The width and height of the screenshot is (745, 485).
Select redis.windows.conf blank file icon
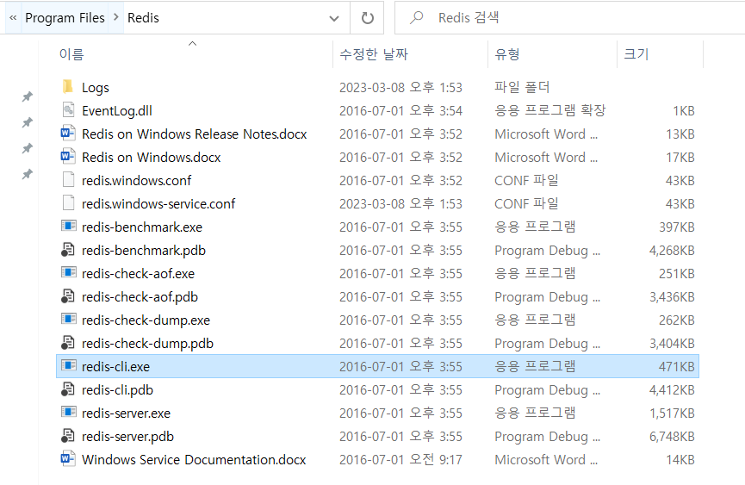(x=68, y=180)
